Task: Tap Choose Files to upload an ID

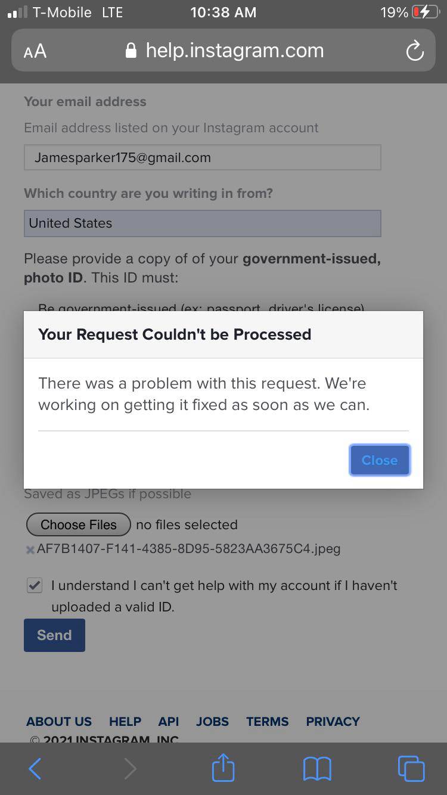Action: (78, 524)
